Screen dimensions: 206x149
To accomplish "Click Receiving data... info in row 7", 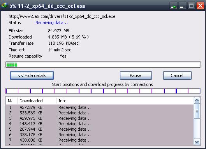I will click(x=75, y=140).
